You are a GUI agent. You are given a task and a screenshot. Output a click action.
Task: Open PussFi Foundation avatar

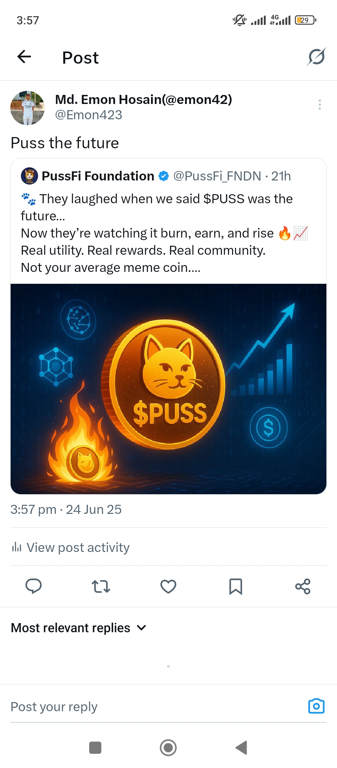29,176
